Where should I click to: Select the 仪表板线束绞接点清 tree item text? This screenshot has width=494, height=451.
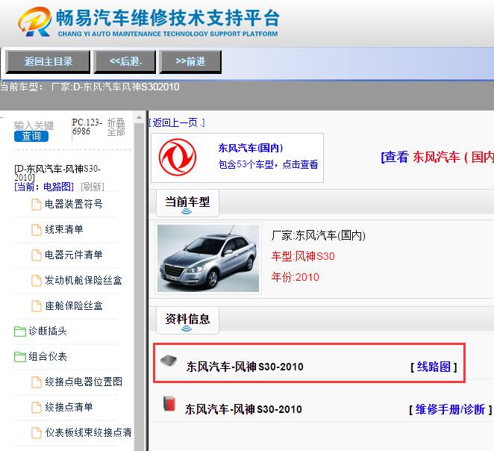click(x=88, y=432)
